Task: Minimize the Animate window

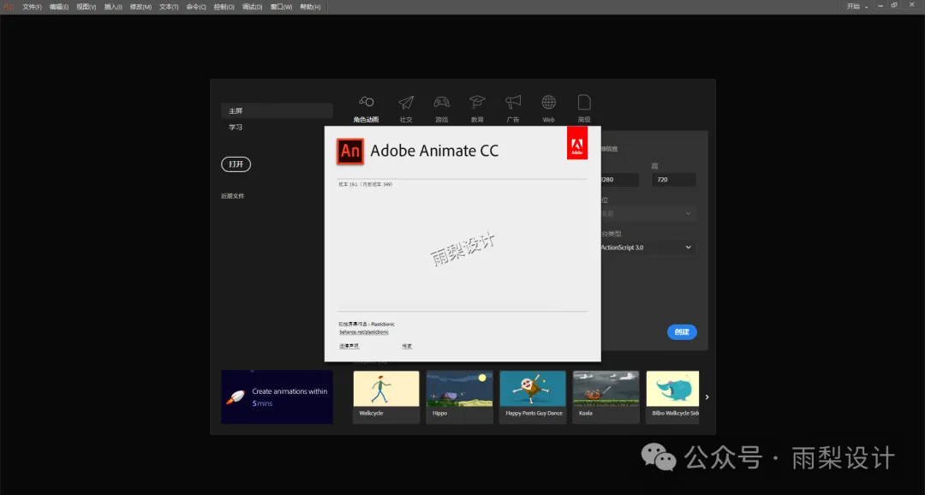Action: click(880, 6)
